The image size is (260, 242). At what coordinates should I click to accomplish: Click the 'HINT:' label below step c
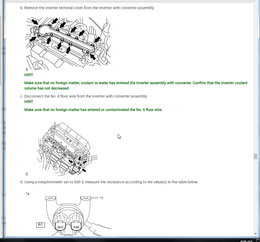point(29,102)
